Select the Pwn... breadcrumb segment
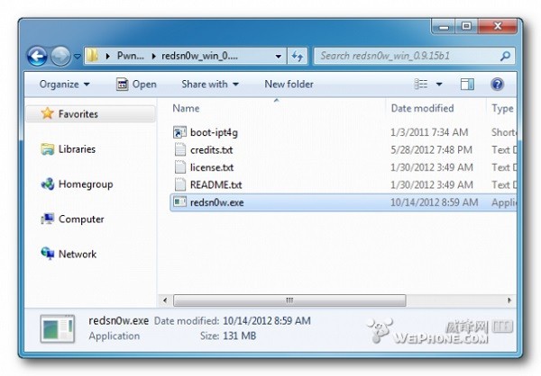This screenshot has height=376, width=541. [x=131, y=56]
